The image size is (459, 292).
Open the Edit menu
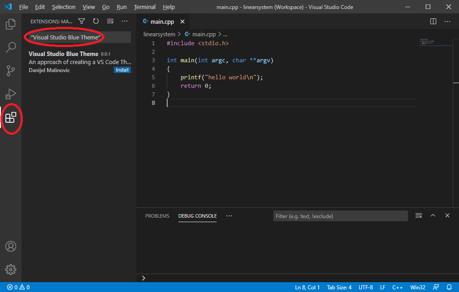(40, 7)
